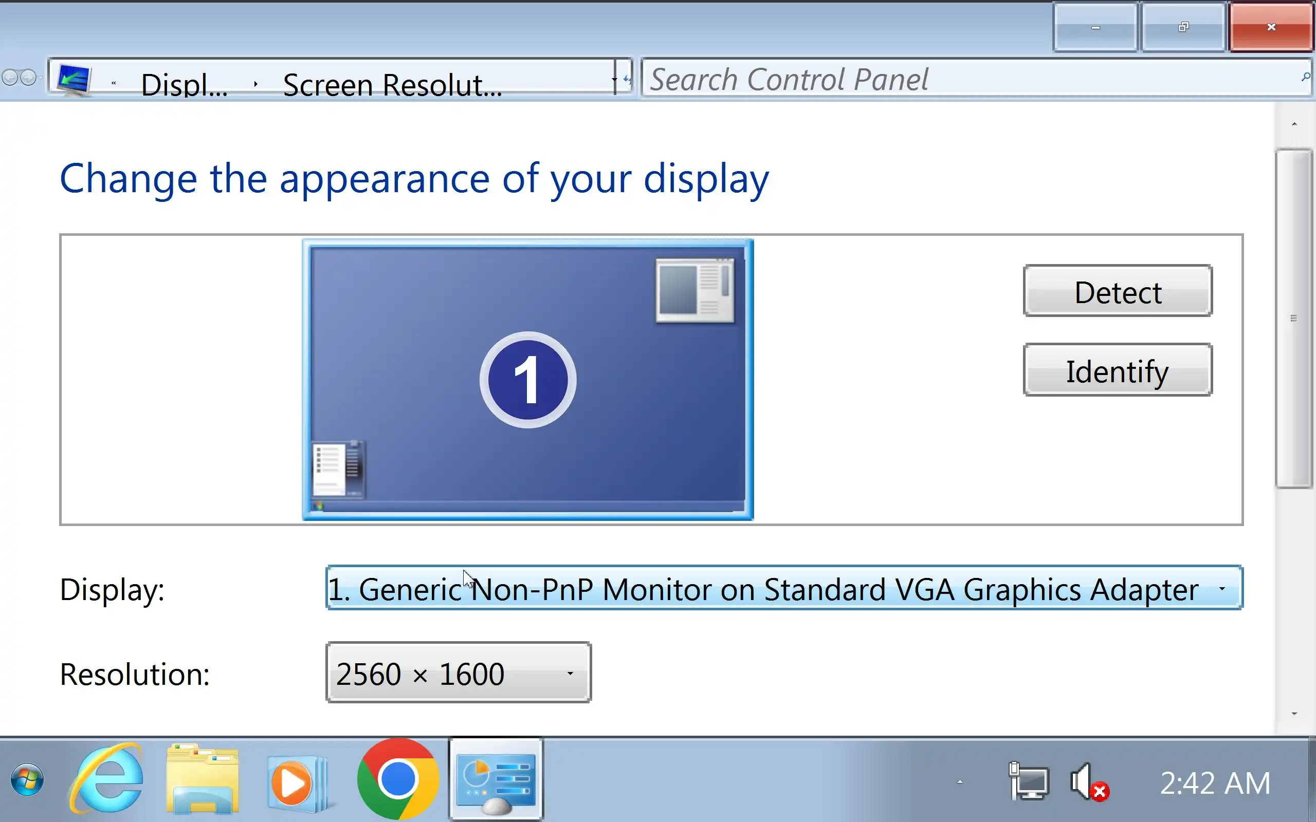Open address bar history dropdown arrow
Image resolution: width=1316 pixels, height=822 pixels.
coord(614,79)
